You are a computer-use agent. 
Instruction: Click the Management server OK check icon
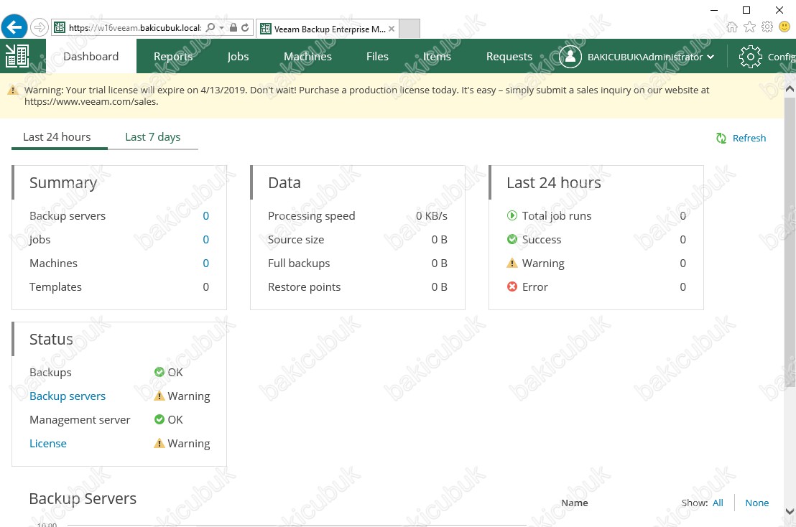(159, 419)
